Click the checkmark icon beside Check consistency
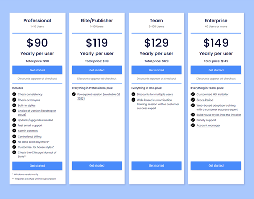Image resolution: width=254 pixels, height=199 pixels. (14, 94)
